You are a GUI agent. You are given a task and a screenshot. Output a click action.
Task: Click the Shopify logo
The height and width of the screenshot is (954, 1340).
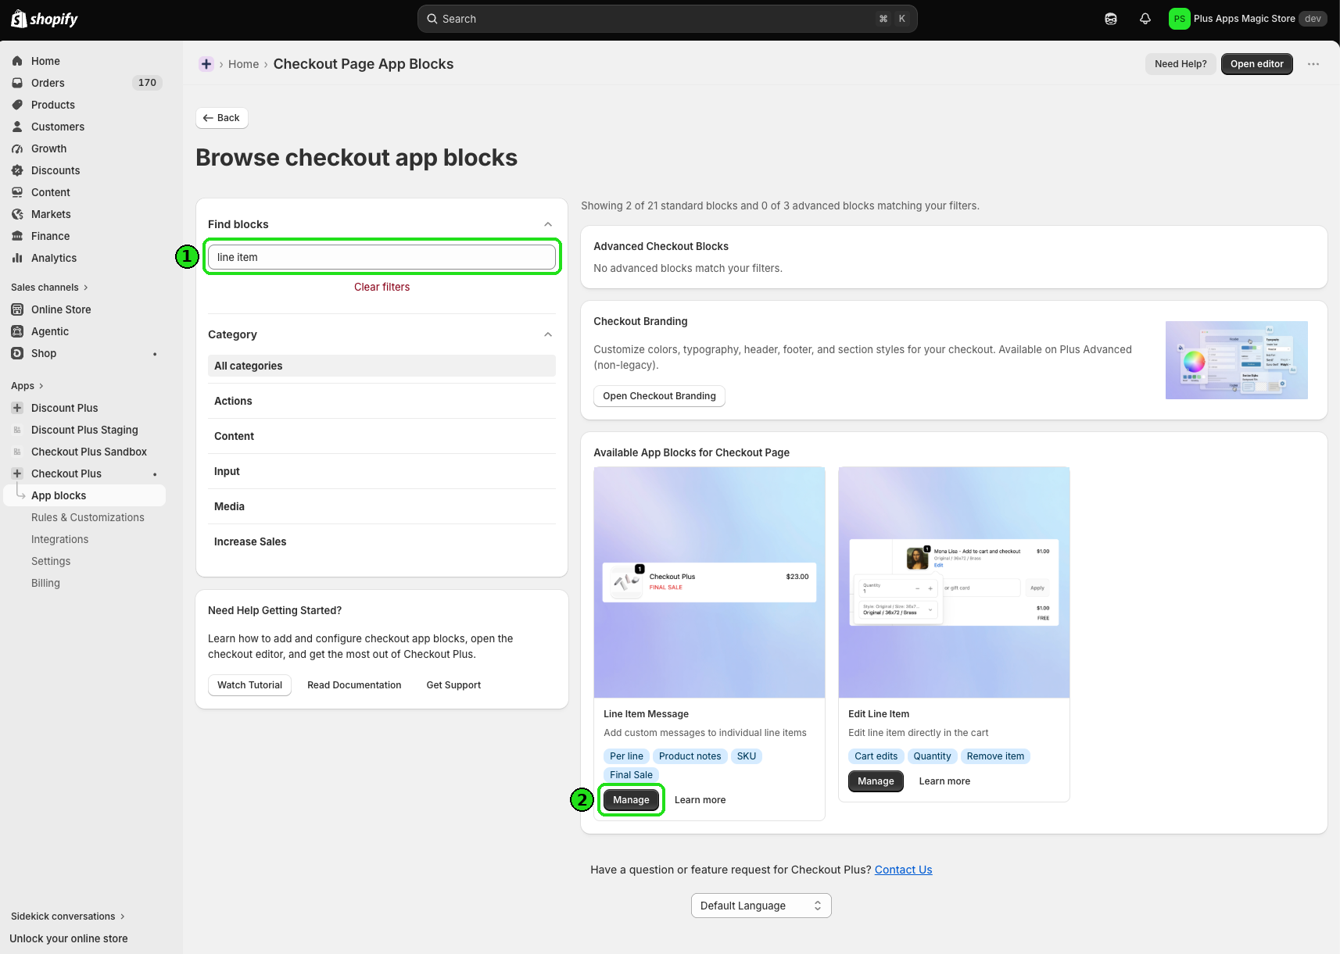pyautogui.click(x=45, y=19)
